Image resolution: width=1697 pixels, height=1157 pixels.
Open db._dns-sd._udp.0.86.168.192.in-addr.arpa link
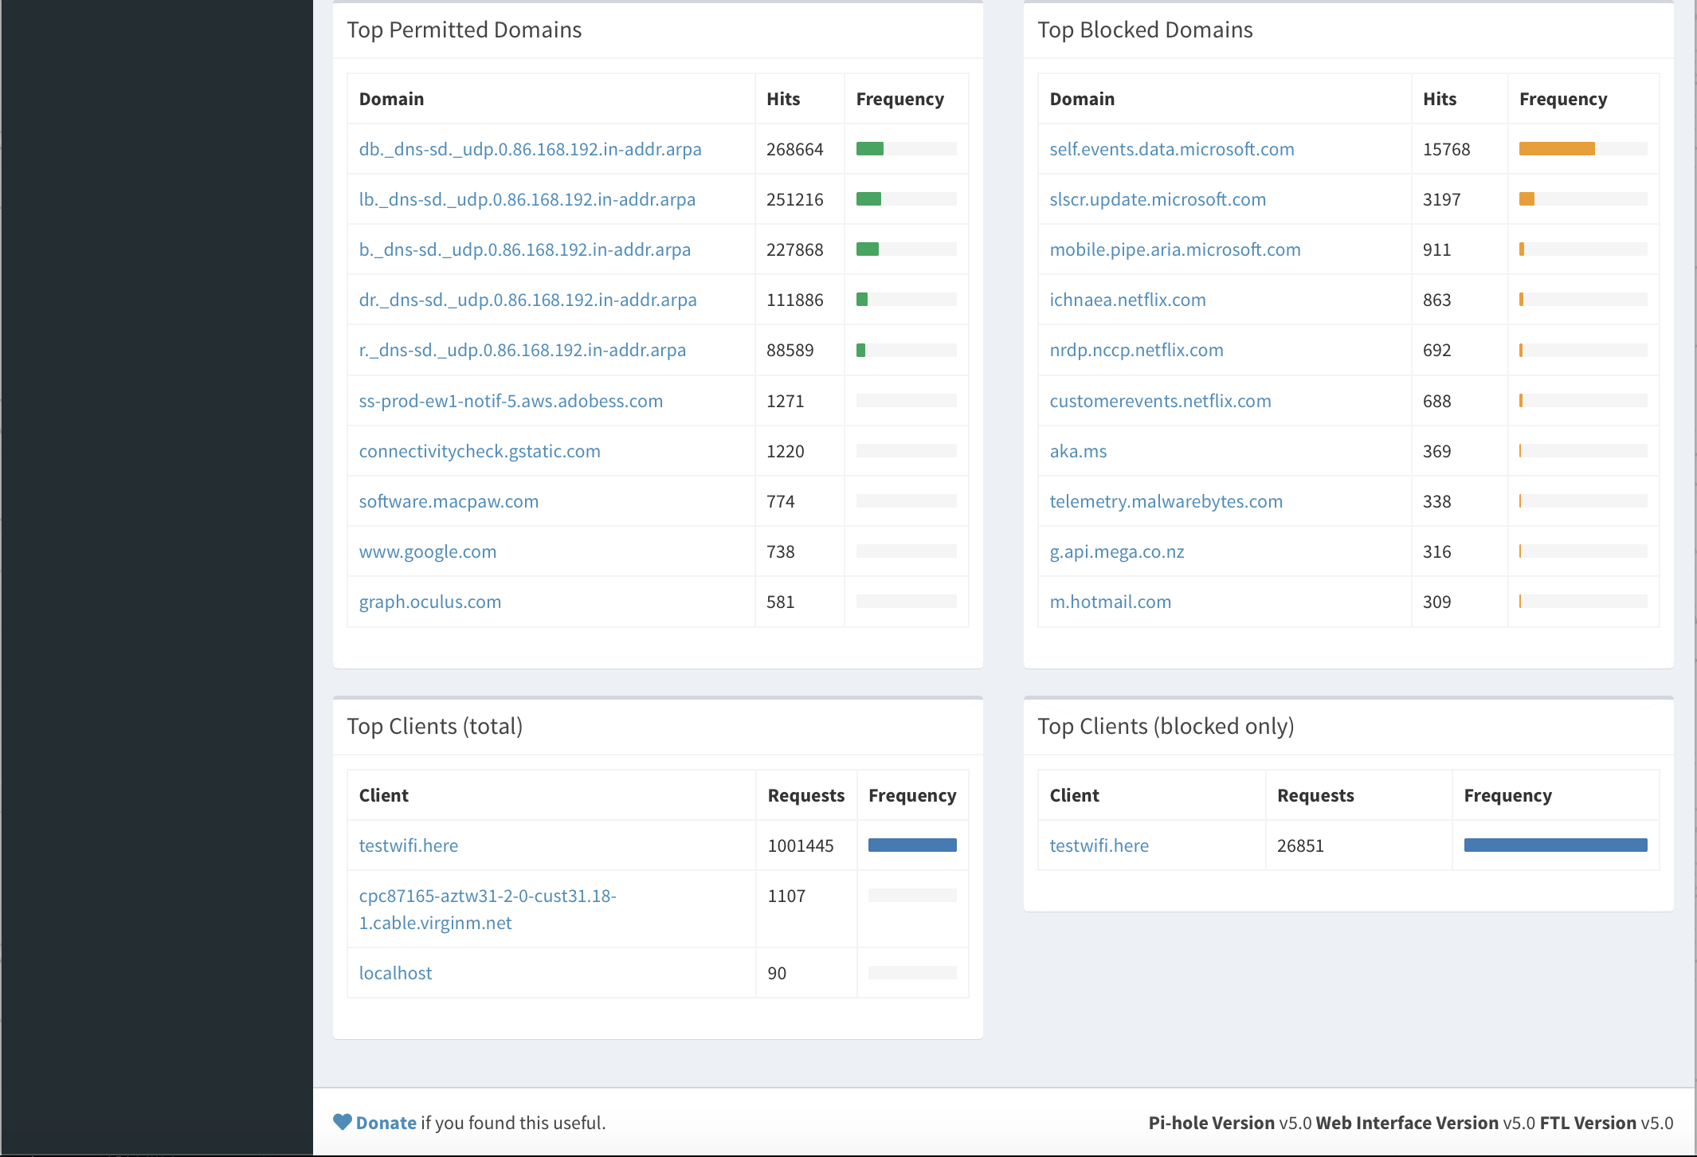click(x=530, y=149)
